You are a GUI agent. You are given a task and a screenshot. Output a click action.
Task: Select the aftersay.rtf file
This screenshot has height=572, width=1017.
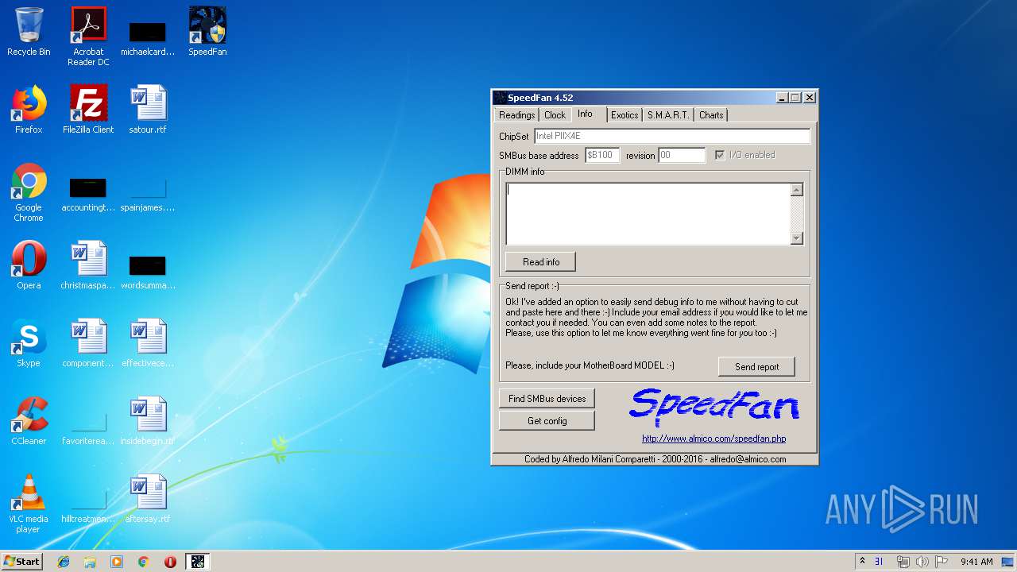[148, 499]
